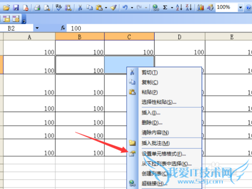The width and height of the screenshot is (252, 189).
Task: Open the Research tool icon
Action: (68, 8)
